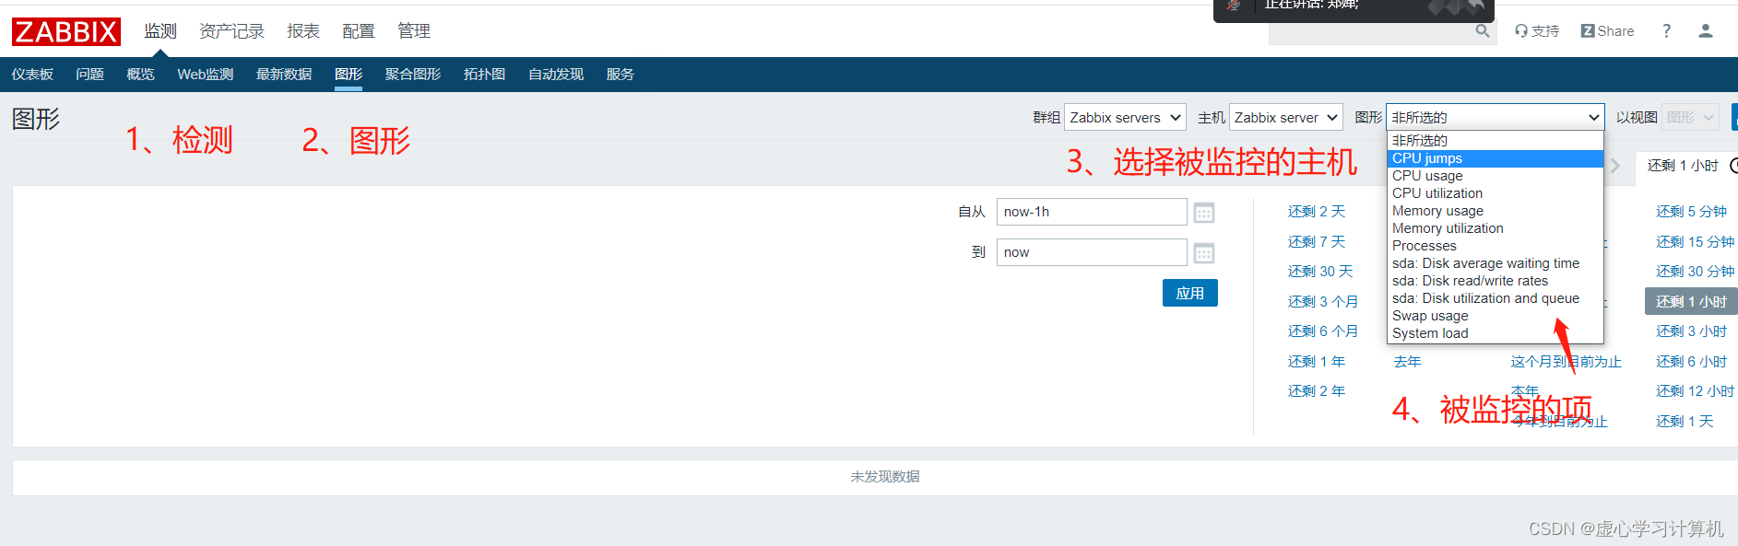
Task: Go to Web监测 submenu
Action: point(206,75)
